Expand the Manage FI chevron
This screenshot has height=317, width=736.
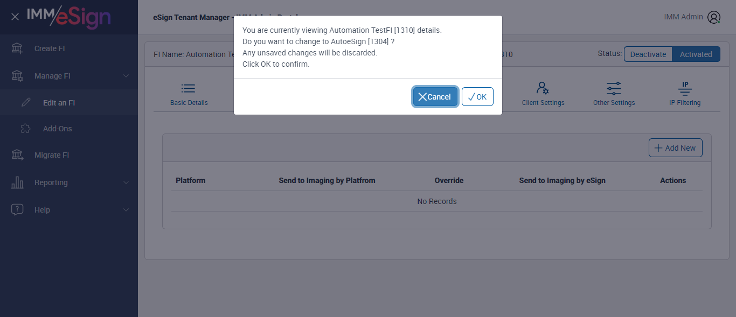point(126,76)
